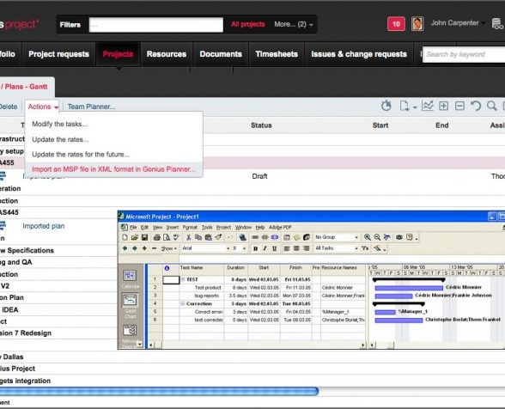Click the Print icon in Microsoft Project

coord(157,237)
